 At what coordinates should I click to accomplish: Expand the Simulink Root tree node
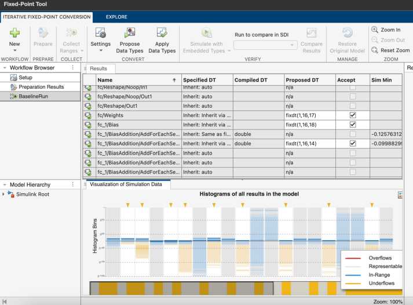pyautogui.click(x=5, y=194)
